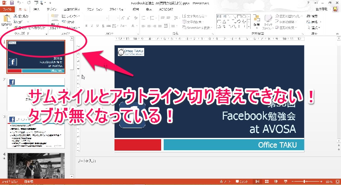This screenshot has width=341, height=185.
Task: Click the Replace (置換) button
Action: 314,22
